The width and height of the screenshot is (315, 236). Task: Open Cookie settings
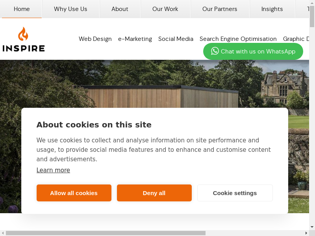point(235,193)
